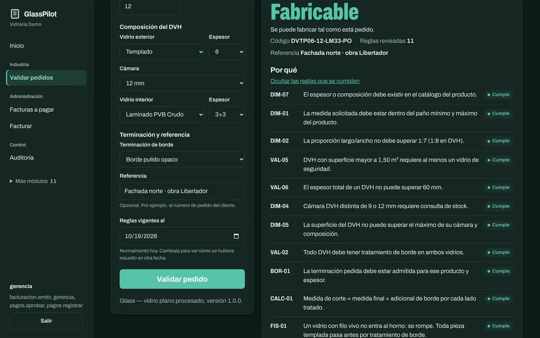
Task: Open exterior Espesor dropdown showing 6
Action: coord(227,52)
